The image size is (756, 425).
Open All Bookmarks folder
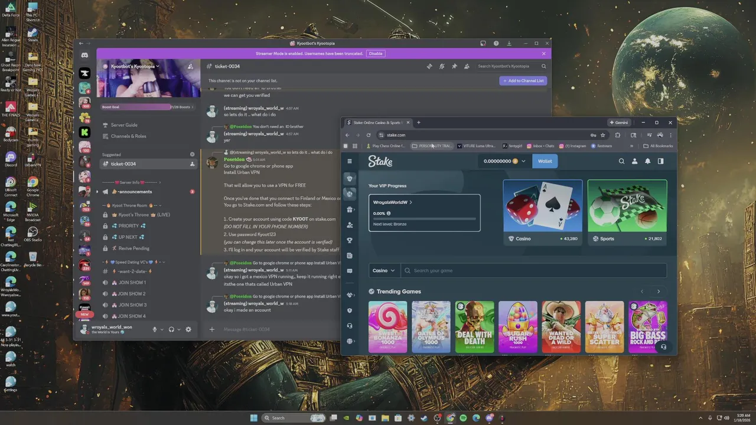click(x=658, y=146)
